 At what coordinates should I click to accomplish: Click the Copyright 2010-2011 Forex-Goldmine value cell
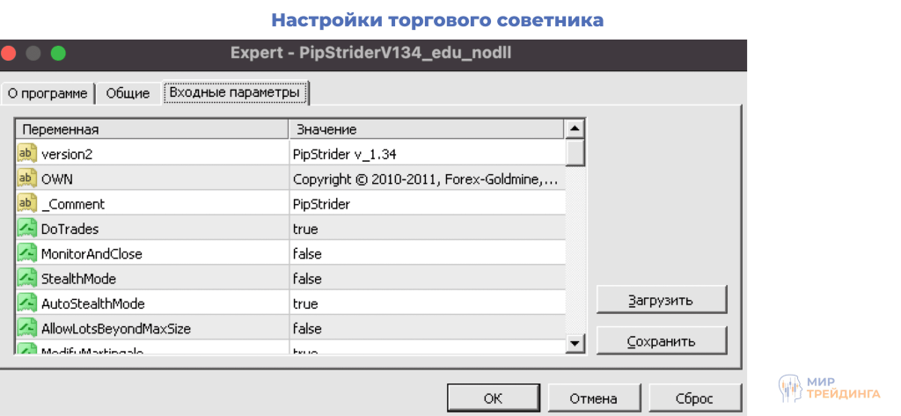point(427,179)
